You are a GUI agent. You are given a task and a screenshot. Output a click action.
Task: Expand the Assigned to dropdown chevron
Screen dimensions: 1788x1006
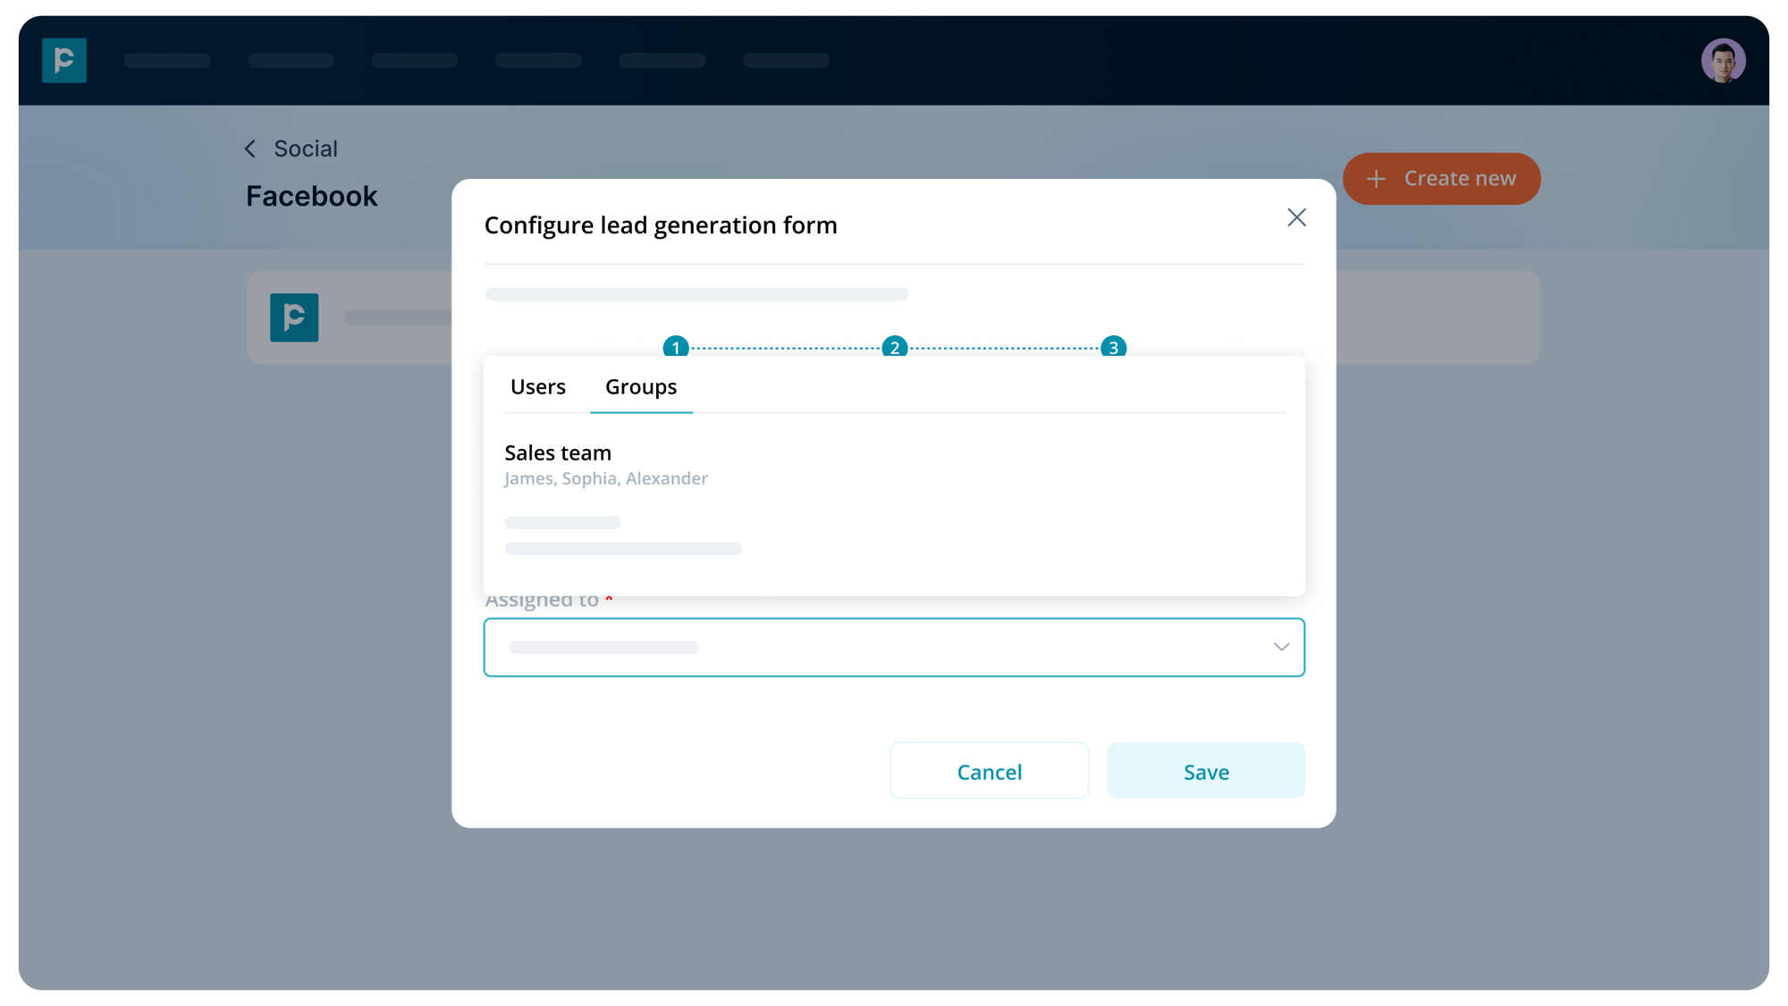pyautogui.click(x=1281, y=647)
